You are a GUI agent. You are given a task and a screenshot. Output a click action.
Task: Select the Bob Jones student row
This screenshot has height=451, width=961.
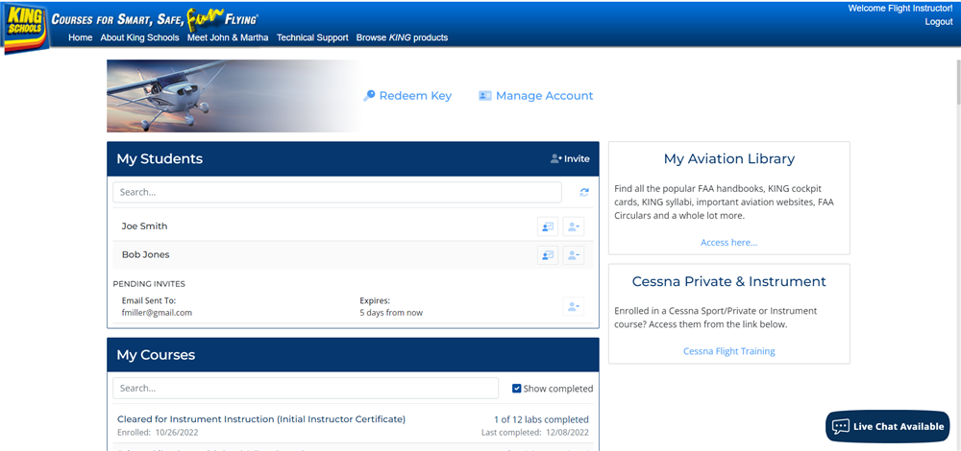(x=353, y=255)
